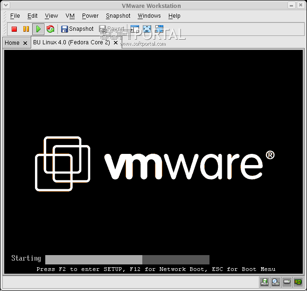Viewport: 307px width, 291px height.
Task: Click the quick switch mode toolbar icon
Action: tap(160, 29)
